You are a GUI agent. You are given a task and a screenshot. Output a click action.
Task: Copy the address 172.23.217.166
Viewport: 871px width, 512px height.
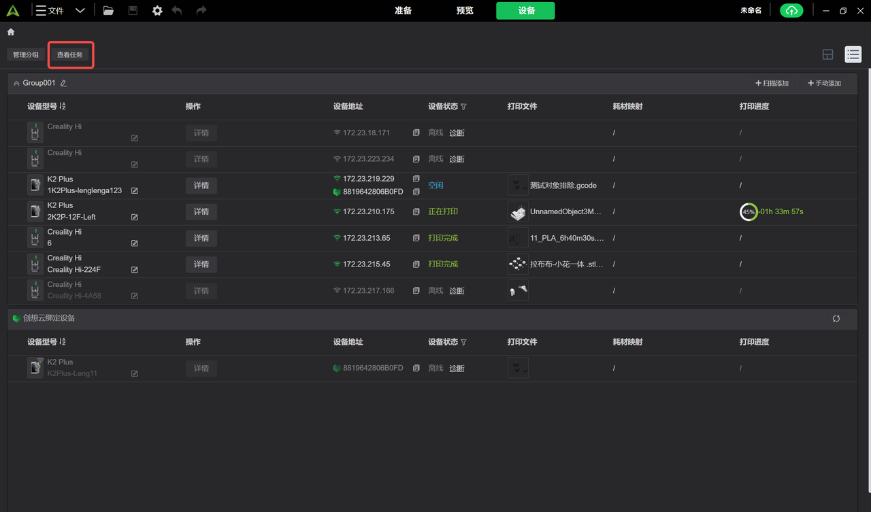point(416,290)
